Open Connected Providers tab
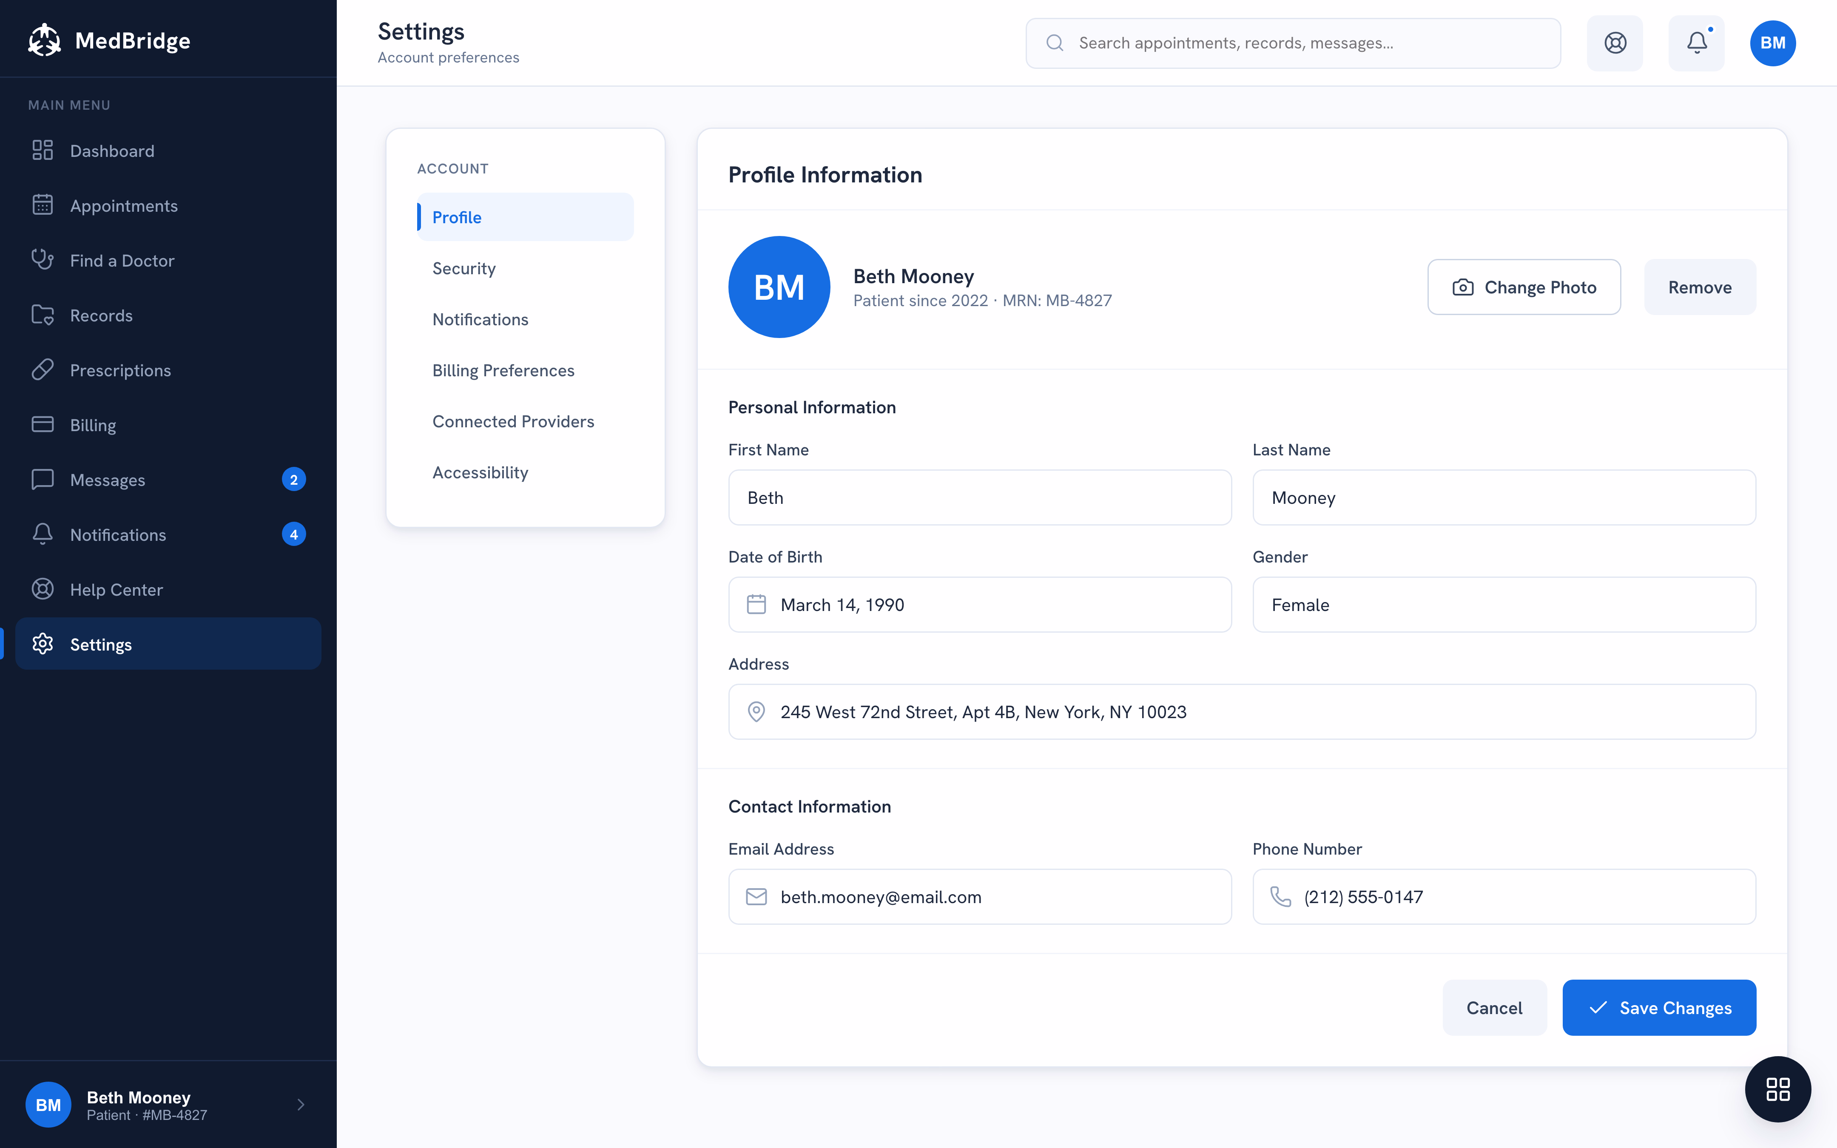Image resolution: width=1837 pixels, height=1148 pixels. pos(525,421)
